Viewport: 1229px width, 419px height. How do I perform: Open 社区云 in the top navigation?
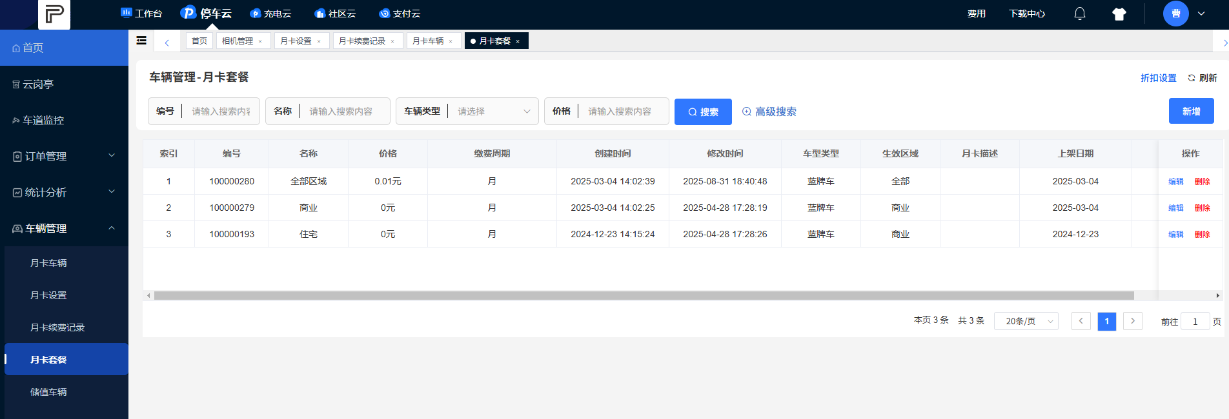point(335,14)
